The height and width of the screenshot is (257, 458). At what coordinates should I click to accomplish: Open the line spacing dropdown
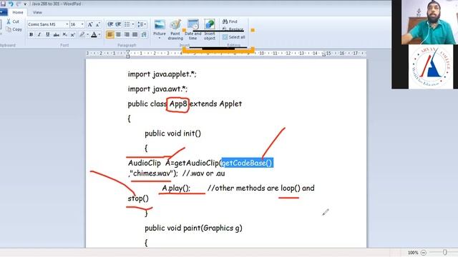142,24
